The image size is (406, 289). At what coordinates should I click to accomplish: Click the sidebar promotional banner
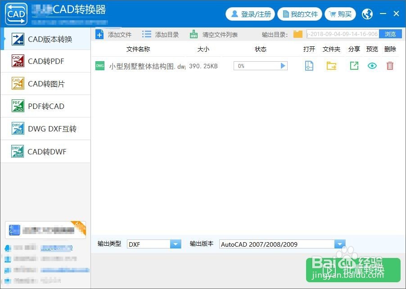[x=45, y=230]
